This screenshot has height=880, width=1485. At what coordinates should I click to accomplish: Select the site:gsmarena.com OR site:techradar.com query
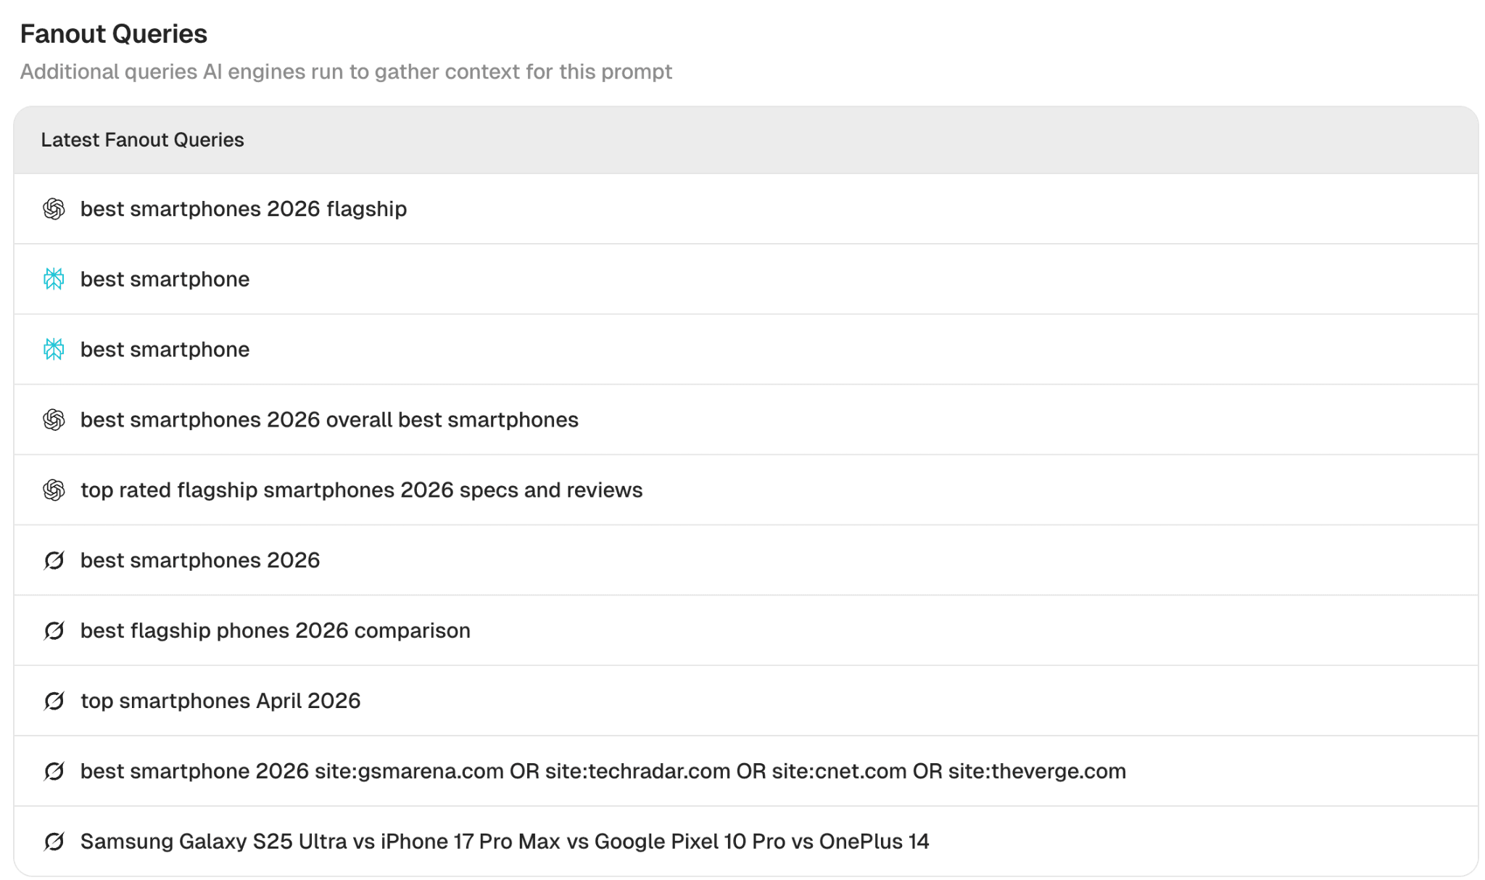click(x=603, y=771)
